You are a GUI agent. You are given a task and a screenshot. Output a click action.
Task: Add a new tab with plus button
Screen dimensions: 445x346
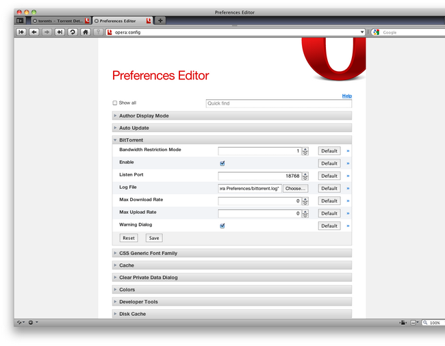(x=160, y=21)
